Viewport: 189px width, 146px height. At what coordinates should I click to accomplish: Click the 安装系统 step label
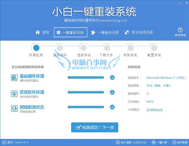click(x=130, y=55)
